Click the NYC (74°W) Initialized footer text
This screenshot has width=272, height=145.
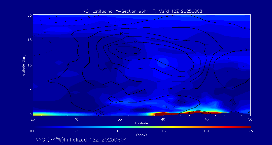click(81, 140)
